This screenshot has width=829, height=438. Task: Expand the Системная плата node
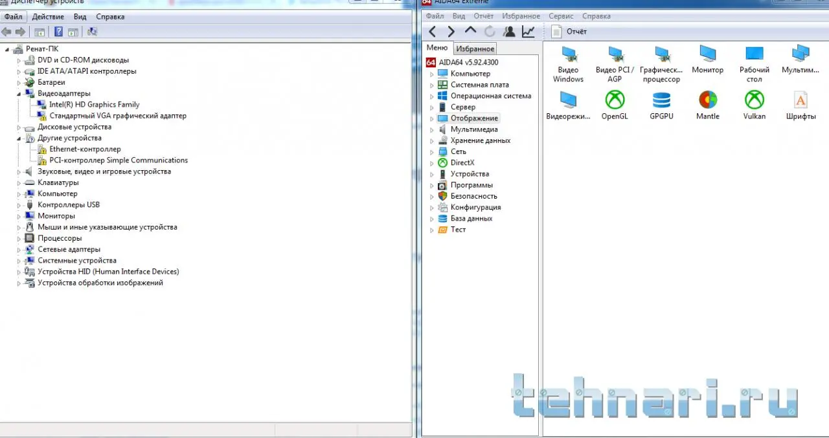click(x=432, y=85)
